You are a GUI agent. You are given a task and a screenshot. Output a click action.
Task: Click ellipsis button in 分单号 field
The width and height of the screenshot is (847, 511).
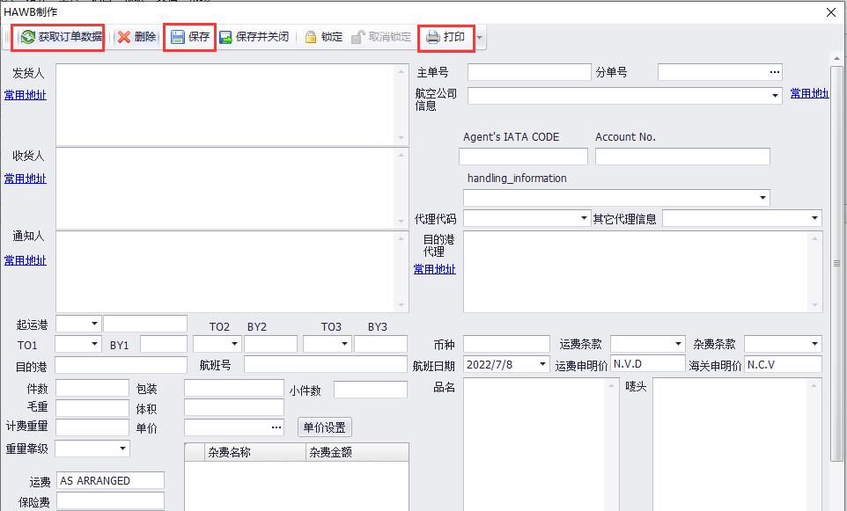774,72
